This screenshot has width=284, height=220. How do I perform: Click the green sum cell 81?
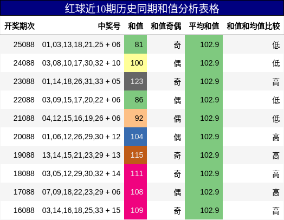pyautogui.click(x=135, y=44)
